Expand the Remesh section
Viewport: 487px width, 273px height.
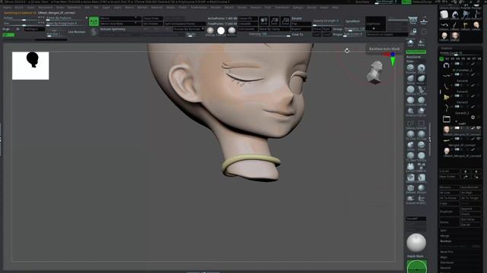point(445,268)
